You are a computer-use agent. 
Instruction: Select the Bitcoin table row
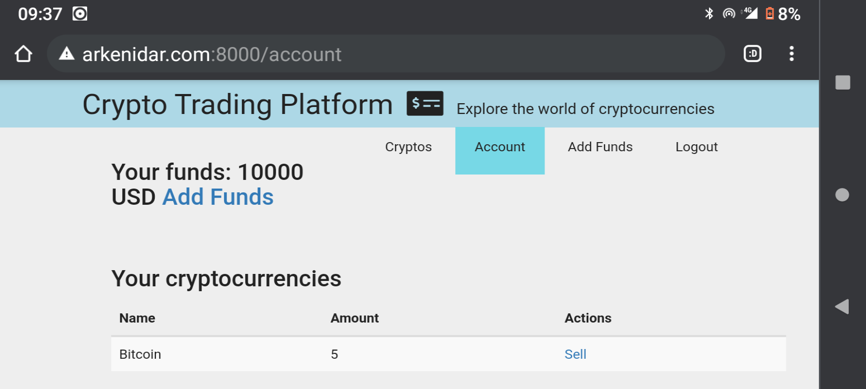[448, 354]
